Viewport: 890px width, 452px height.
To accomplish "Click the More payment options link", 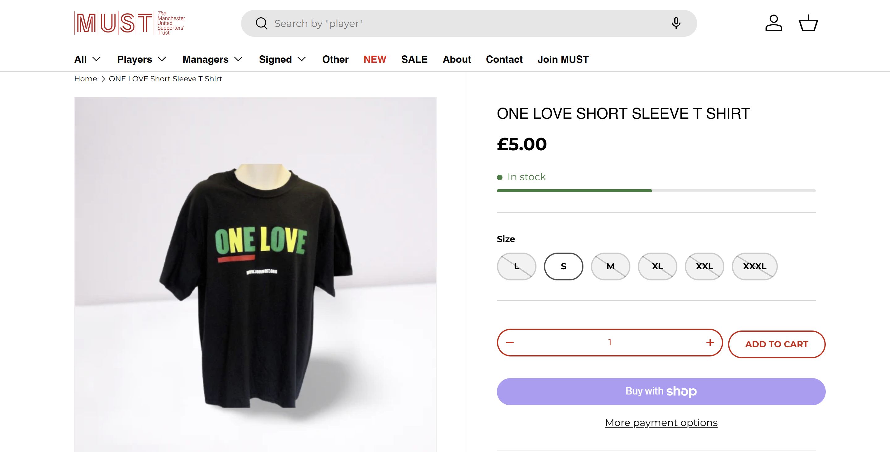I will [661, 423].
